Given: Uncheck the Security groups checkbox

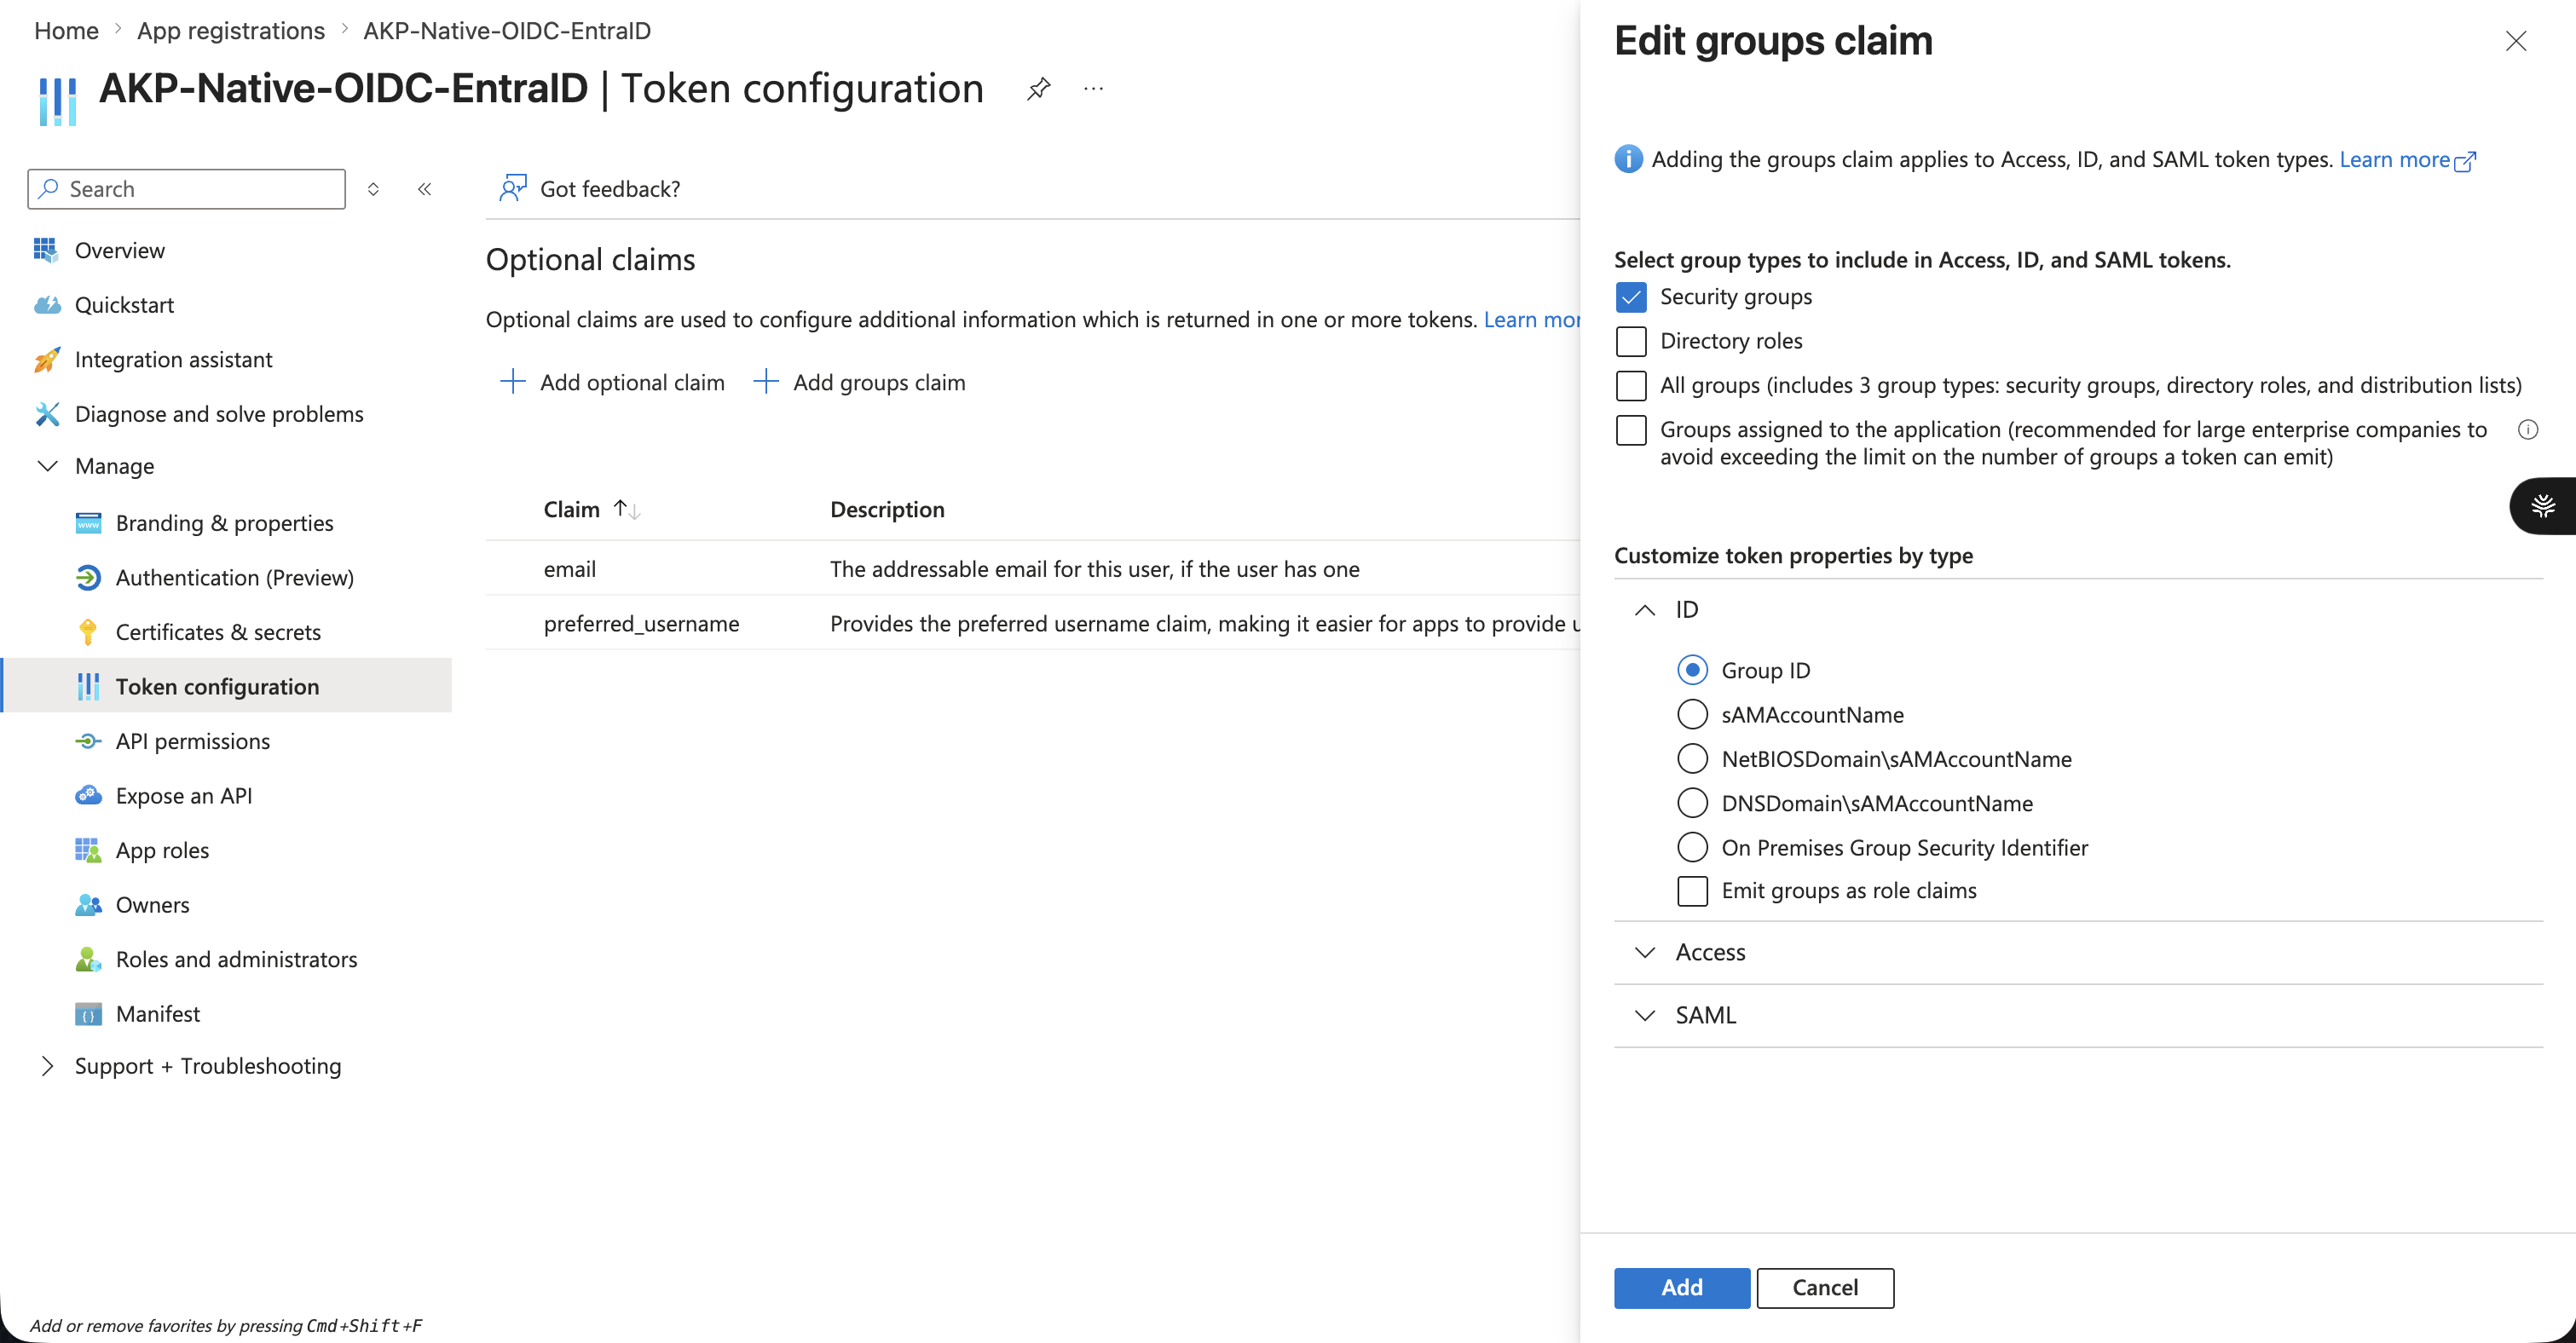Looking at the screenshot, I should (1631, 297).
